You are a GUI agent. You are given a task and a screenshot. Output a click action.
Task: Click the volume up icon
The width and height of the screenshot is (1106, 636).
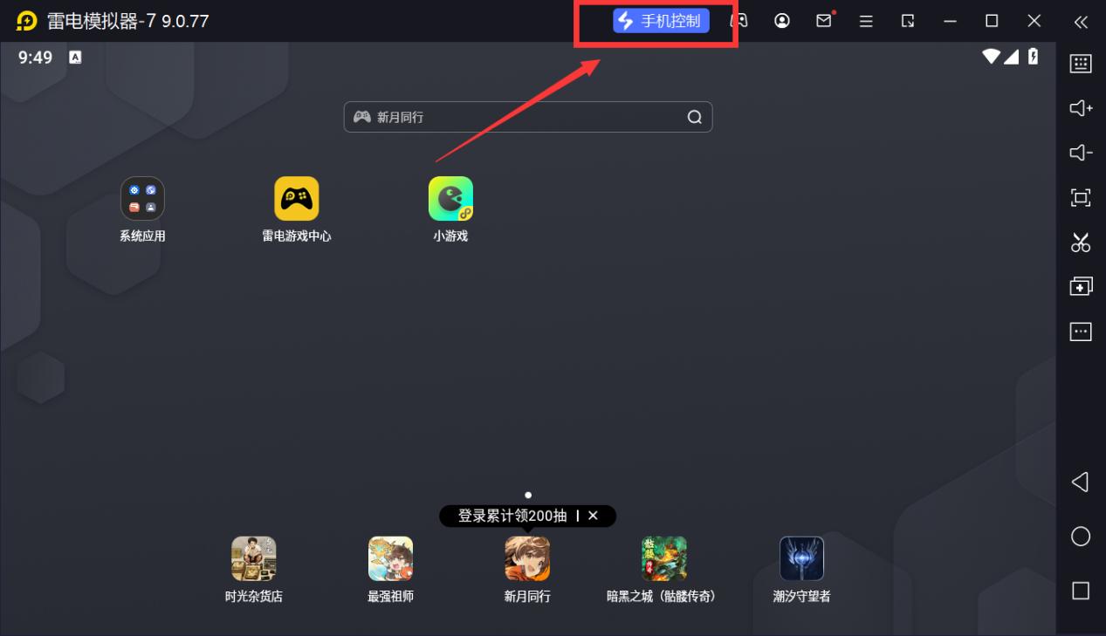[1081, 108]
